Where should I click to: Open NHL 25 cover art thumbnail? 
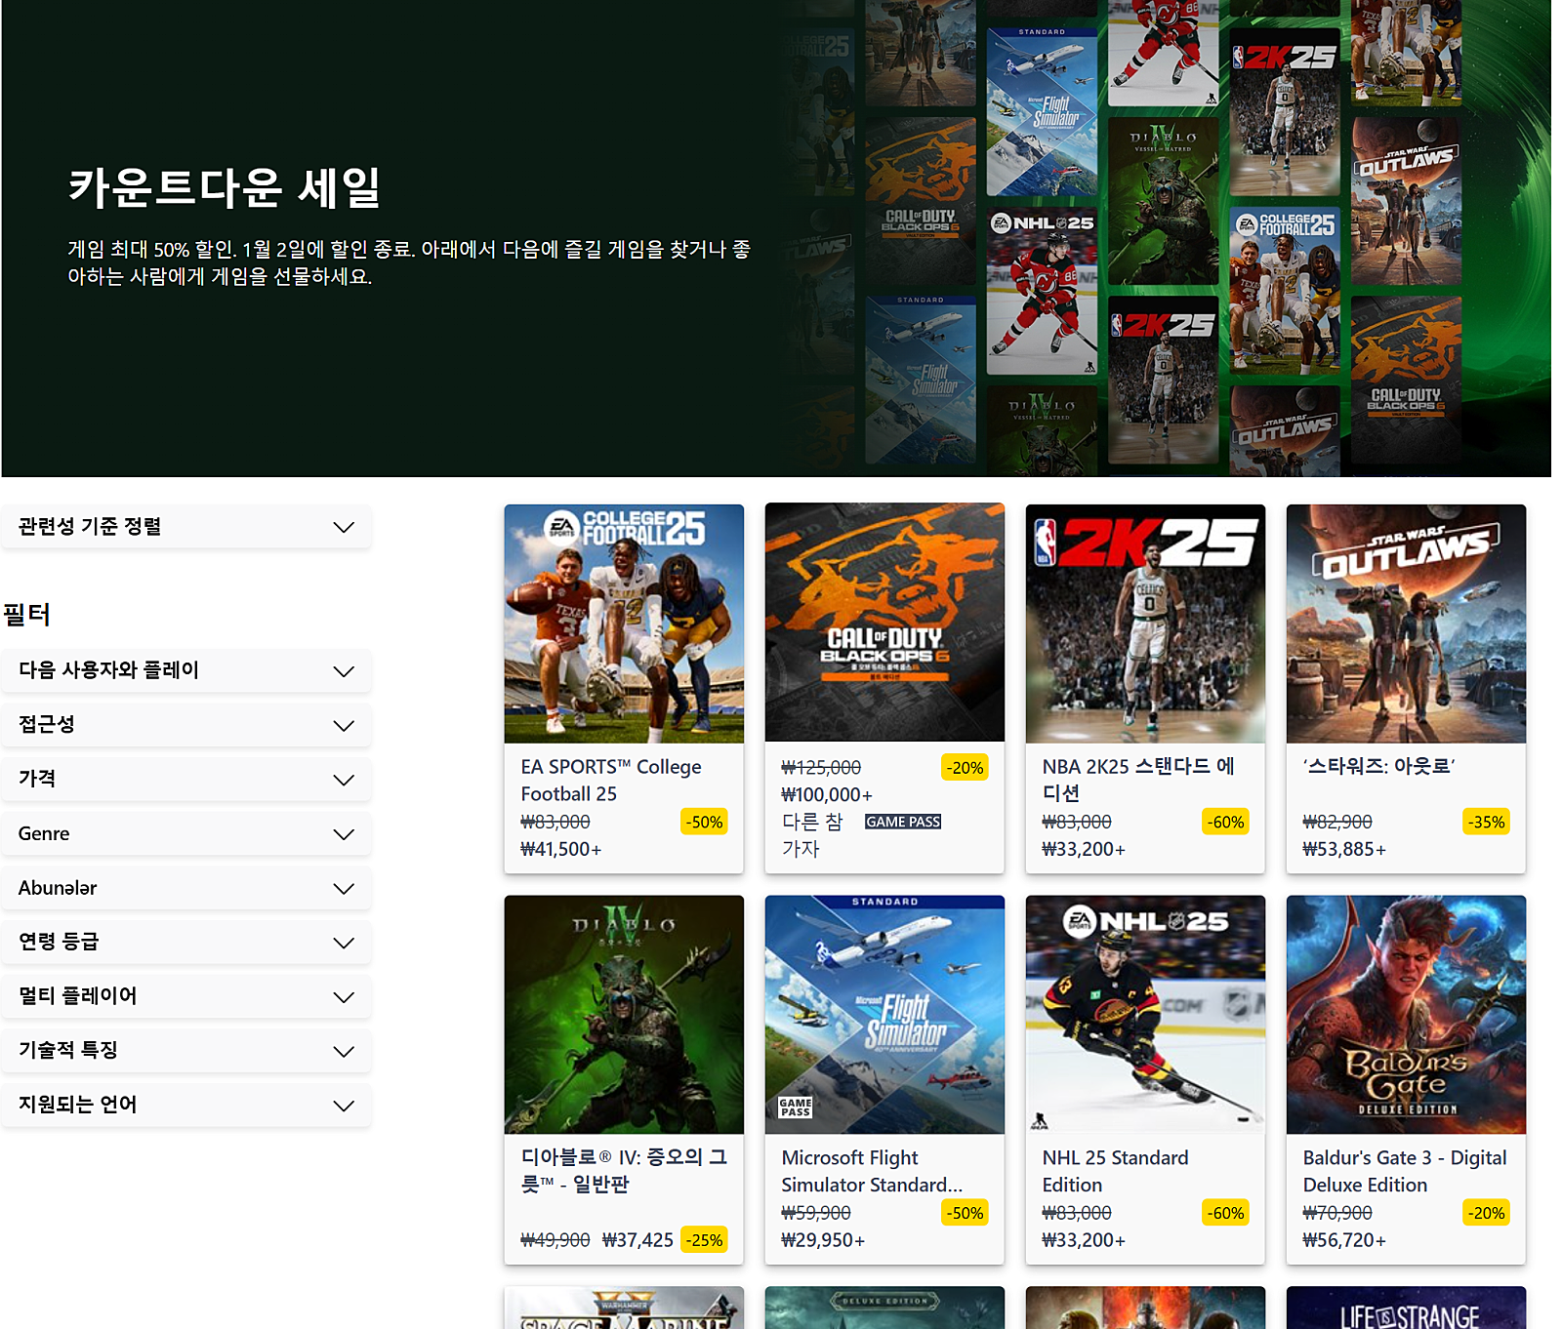click(x=1145, y=1015)
